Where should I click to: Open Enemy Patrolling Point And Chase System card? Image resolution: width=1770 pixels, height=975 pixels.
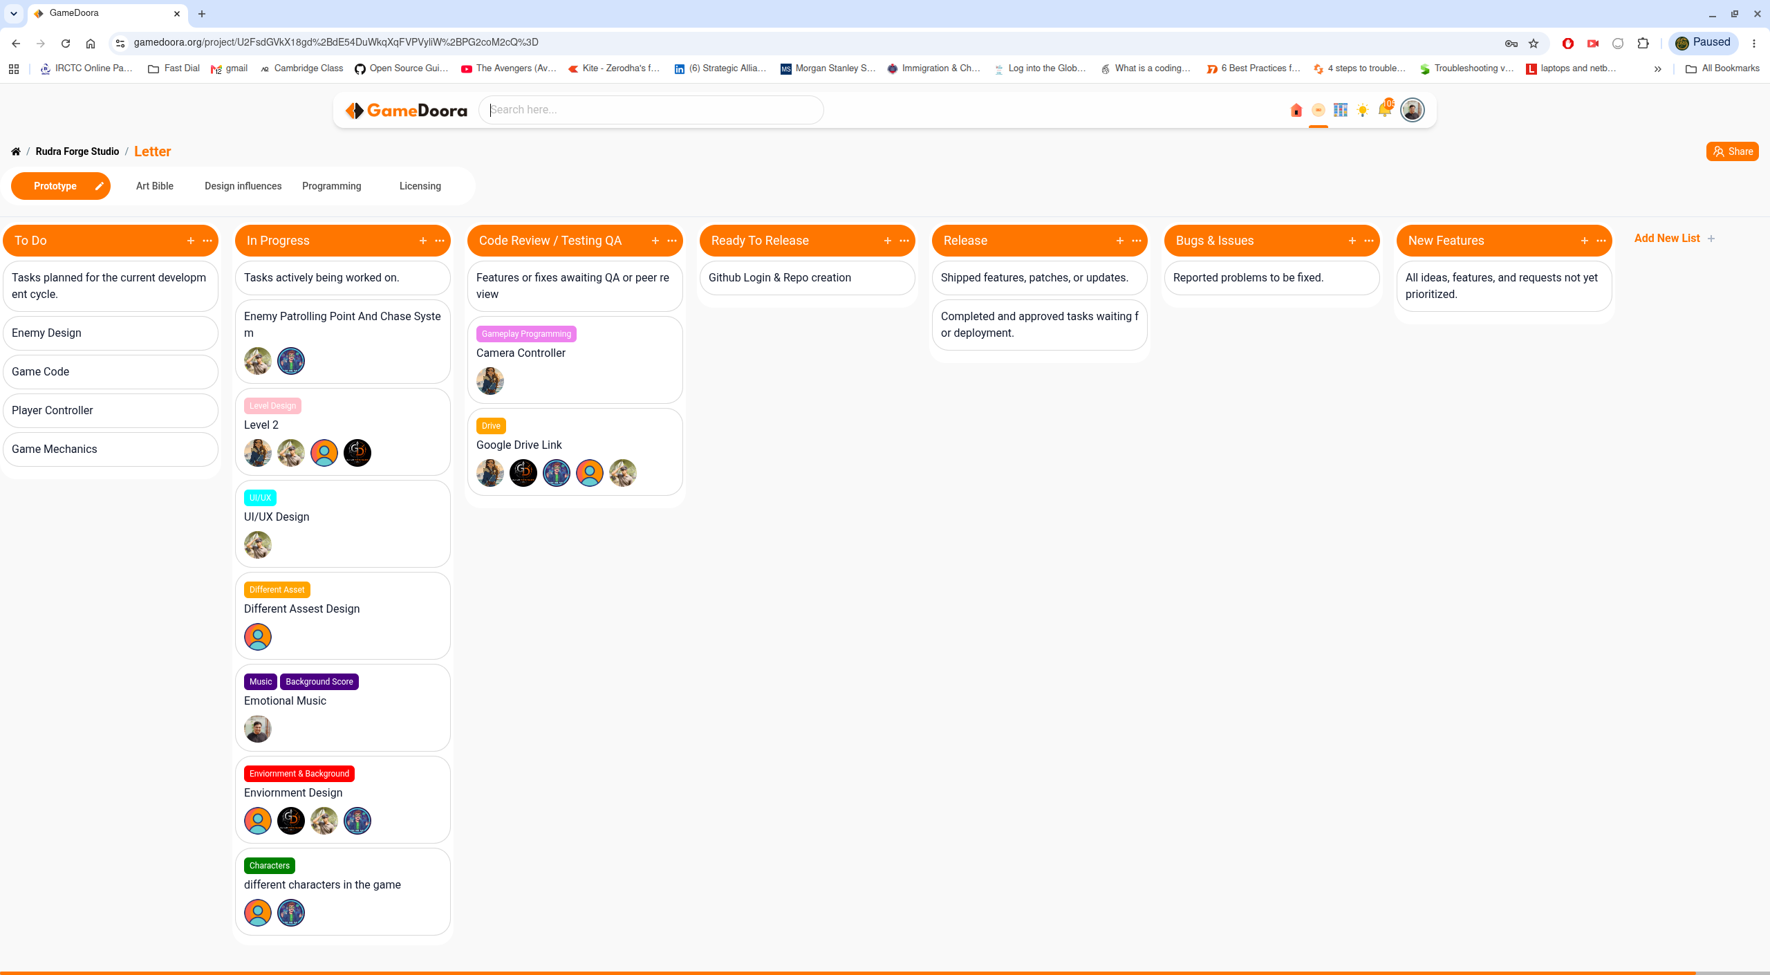coord(343,342)
